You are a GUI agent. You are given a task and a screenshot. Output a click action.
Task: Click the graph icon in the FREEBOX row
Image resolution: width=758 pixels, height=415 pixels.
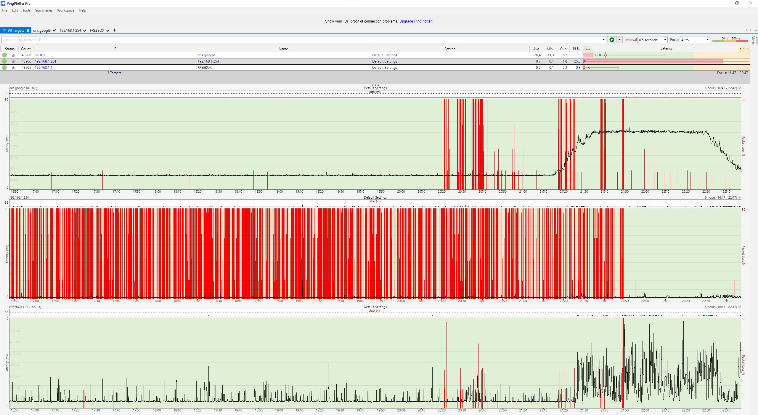[14, 68]
